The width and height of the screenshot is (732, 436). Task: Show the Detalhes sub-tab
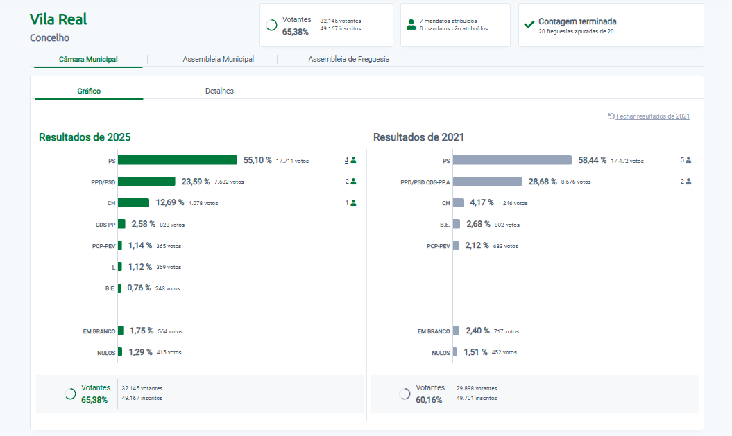pos(219,91)
